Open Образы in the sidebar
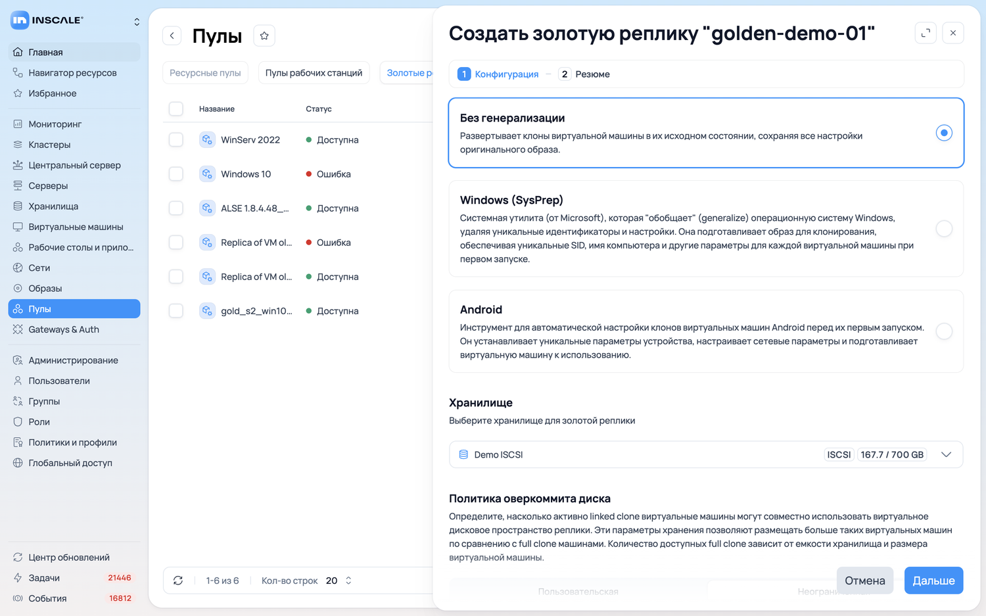The width and height of the screenshot is (986, 616). 74,289
